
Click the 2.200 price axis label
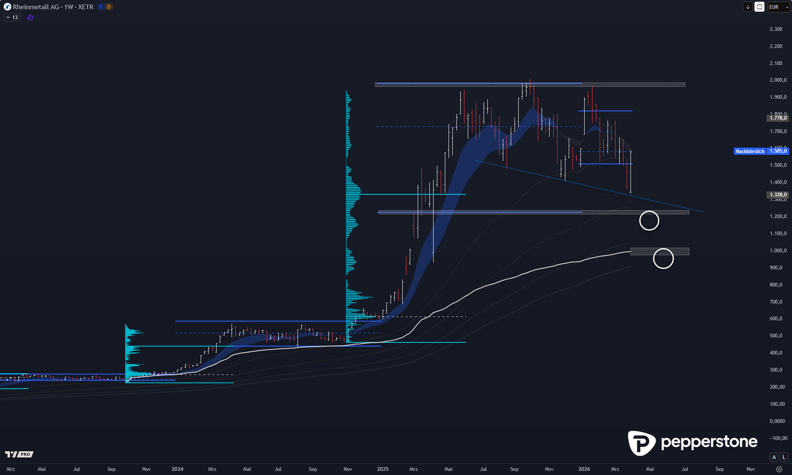tap(776, 46)
